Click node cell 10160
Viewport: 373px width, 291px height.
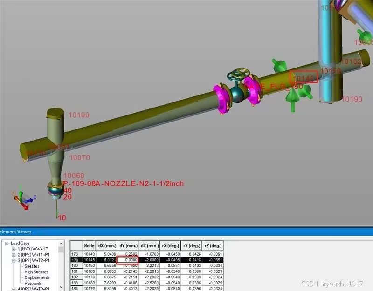point(89,271)
